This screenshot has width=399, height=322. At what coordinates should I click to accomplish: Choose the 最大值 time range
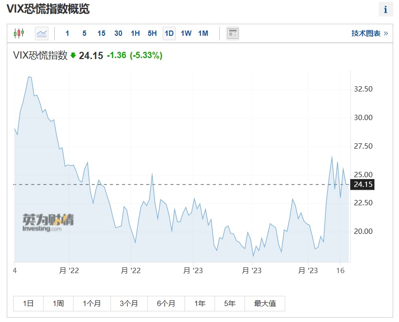[x=265, y=304]
